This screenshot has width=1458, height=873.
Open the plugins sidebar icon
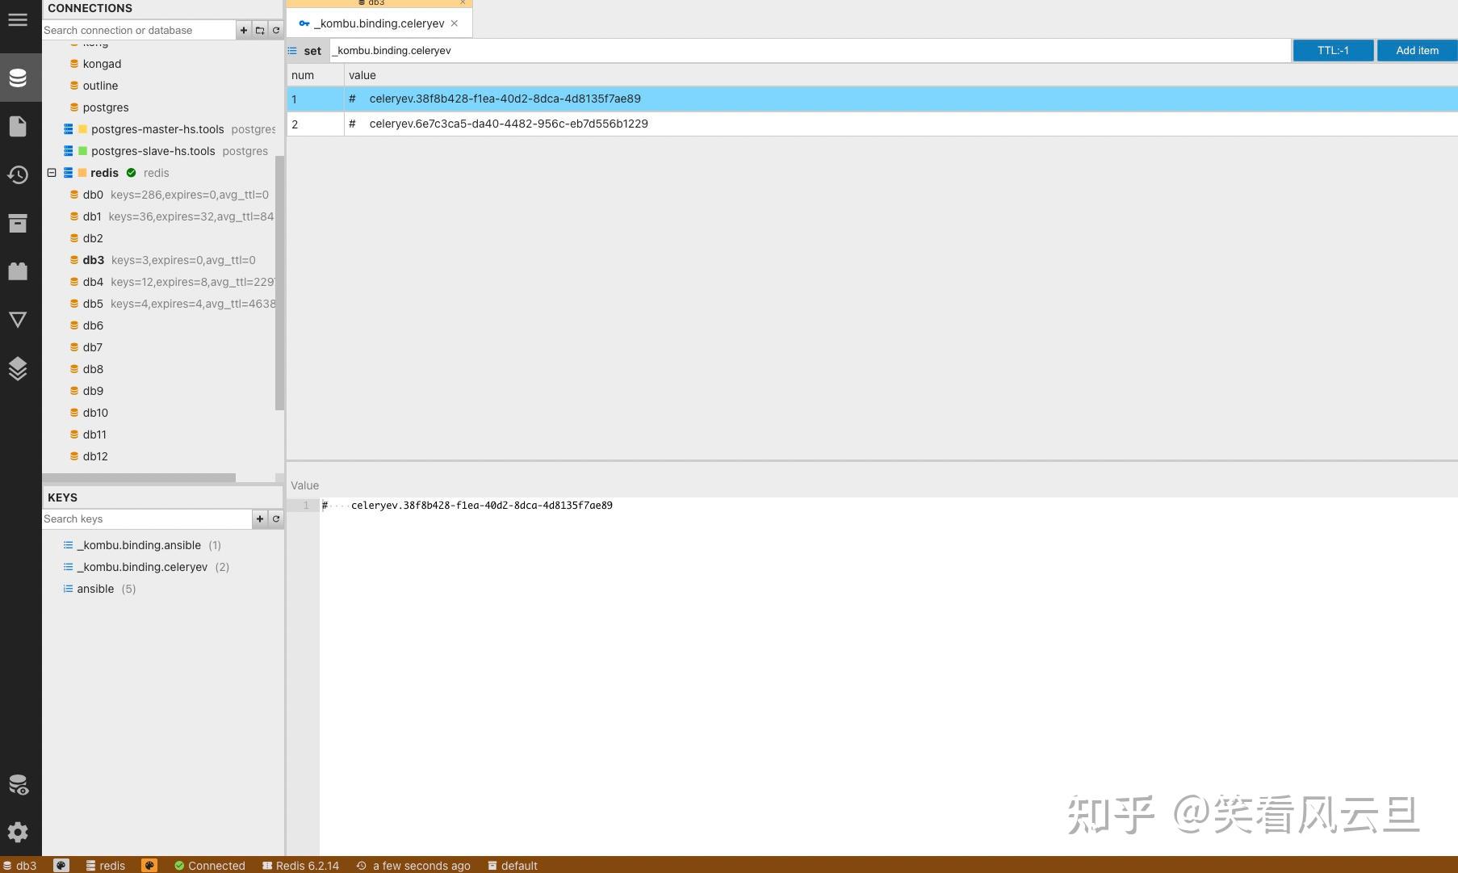tap(18, 271)
